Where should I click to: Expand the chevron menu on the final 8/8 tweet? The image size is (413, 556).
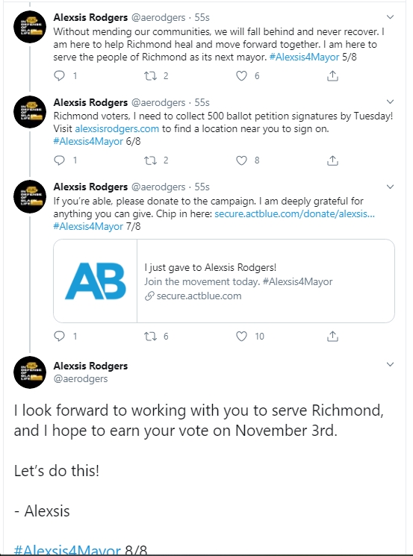click(x=390, y=364)
